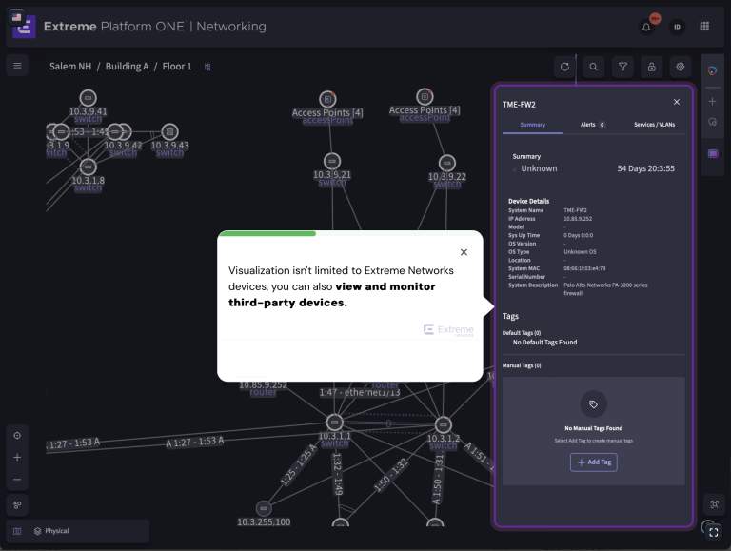The width and height of the screenshot is (731, 551).
Task: Select the 10.3.1.8 switch node
Action: pyautogui.click(x=88, y=167)
